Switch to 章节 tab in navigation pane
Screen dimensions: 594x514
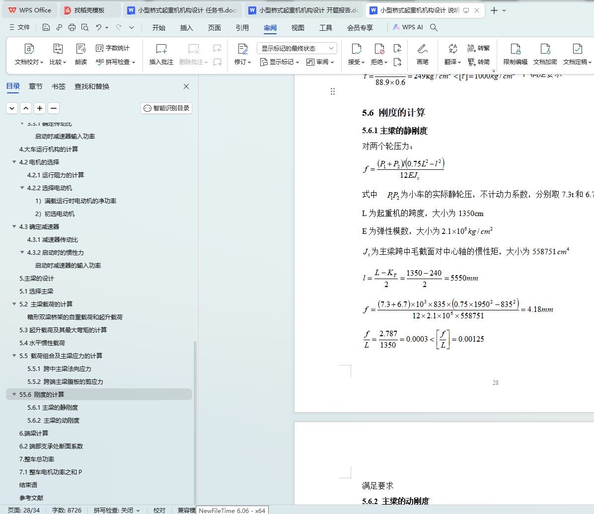coord(36,86)
